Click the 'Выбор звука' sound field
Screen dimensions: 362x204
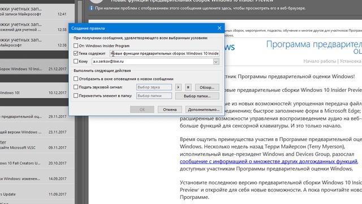point(154,87)
